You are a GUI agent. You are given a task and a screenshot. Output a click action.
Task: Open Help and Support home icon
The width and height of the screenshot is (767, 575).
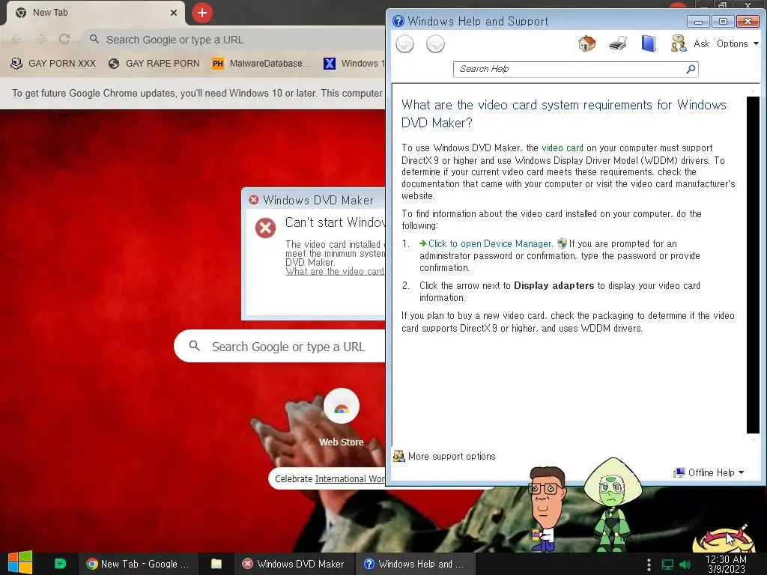(587, 43)
